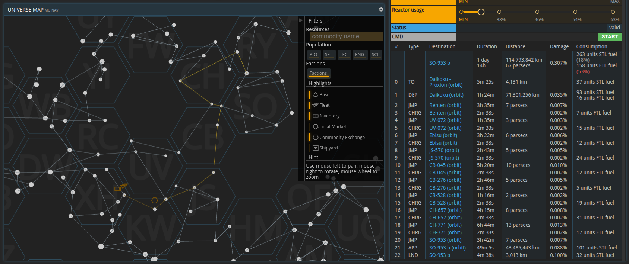Set reactor usage to 54% stop
The width and height of the screenshot is (629, 264).
575,12
